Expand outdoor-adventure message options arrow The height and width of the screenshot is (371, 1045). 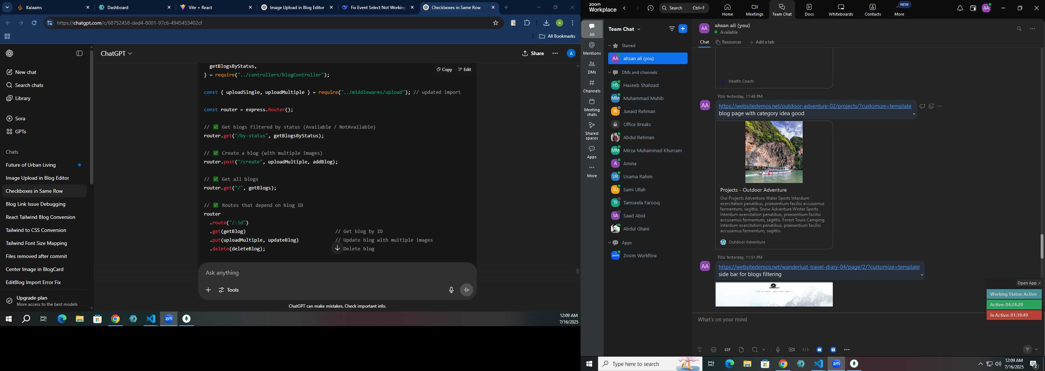(914, 114)
